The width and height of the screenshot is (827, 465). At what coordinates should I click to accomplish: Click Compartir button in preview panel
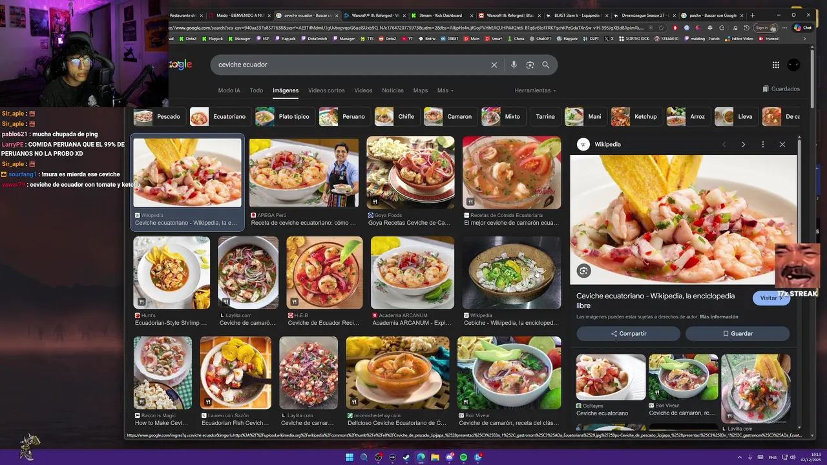(628, 334)
